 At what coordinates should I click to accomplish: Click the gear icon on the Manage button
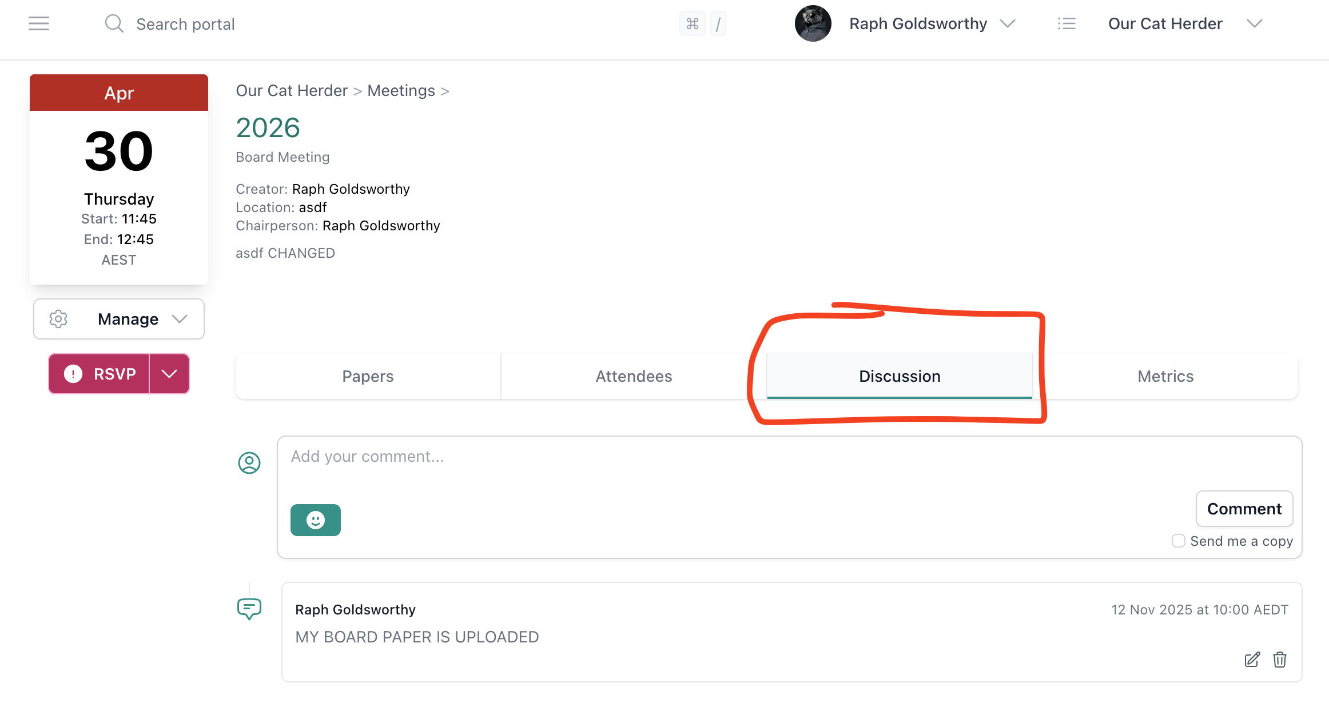point(58,319)
